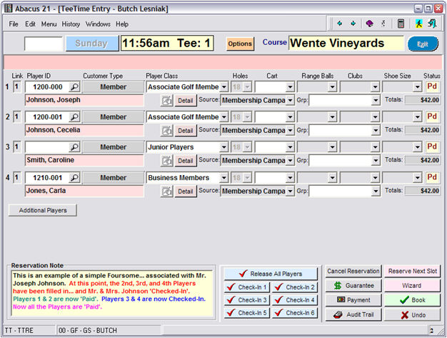Toggle Check-In 1 for first player
Image resolution: width=447 pixels, height=338 pixels.
[246, 287]
